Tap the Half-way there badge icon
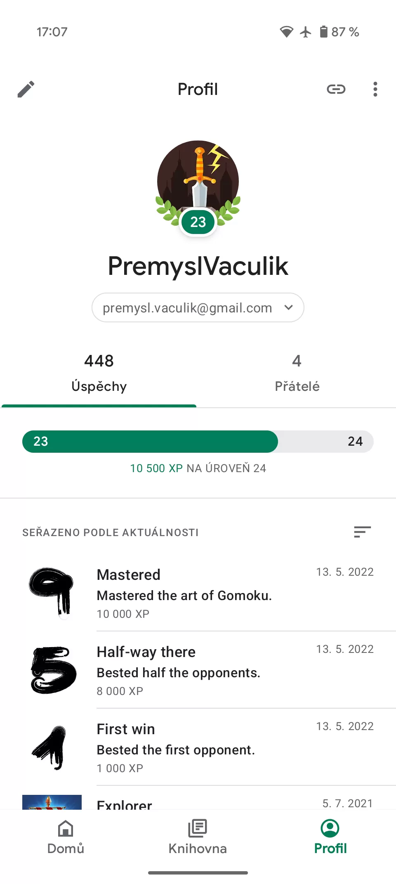Viewport: 396px width, 884px height. [53, 669]
